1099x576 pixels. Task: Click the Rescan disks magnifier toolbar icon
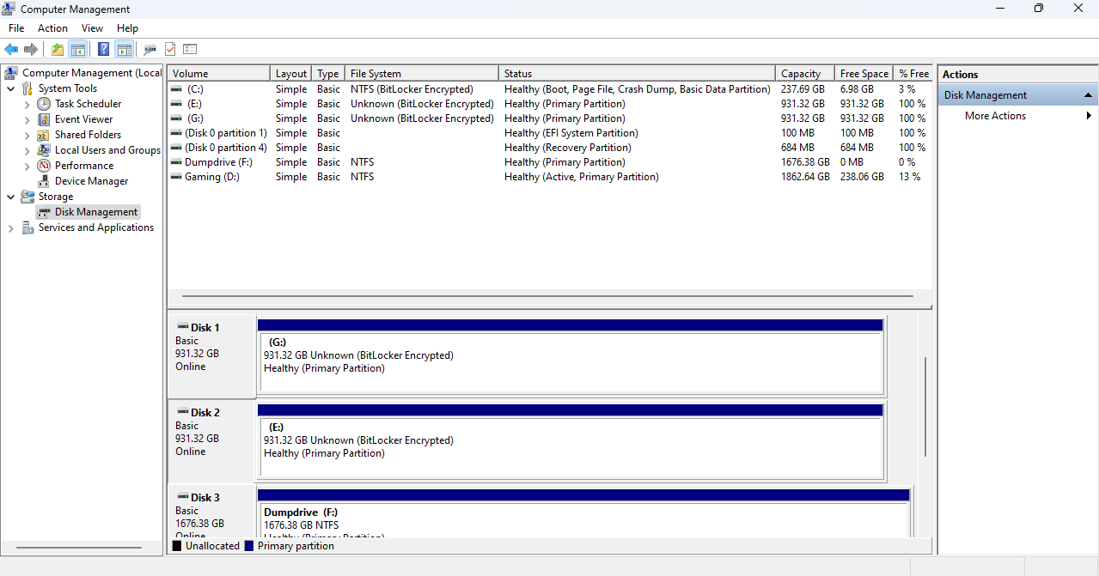pos(150,50)
